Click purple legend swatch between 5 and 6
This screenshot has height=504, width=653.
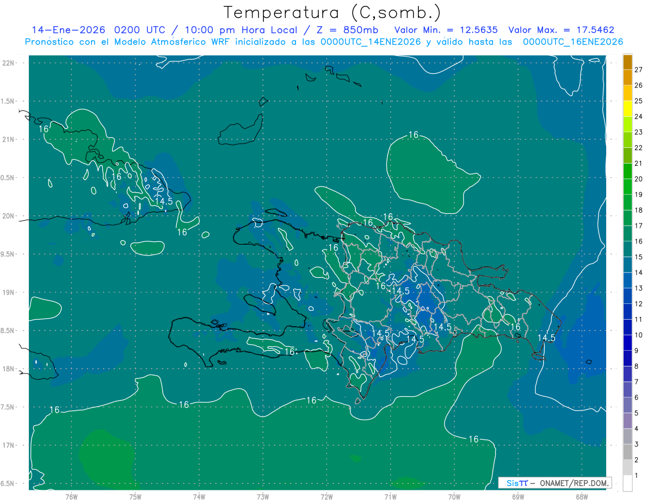coord(627,406)
